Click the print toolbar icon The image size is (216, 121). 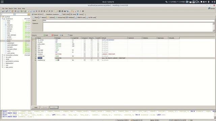pos(18,11)
